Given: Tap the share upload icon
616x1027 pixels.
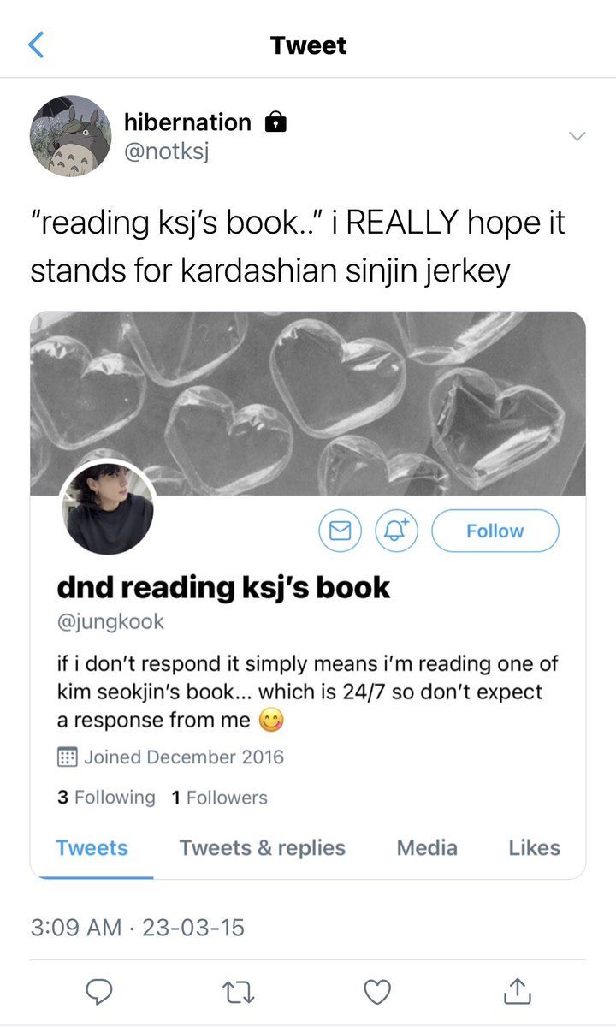Looking at the screenshot, I should tap(514, 991).
